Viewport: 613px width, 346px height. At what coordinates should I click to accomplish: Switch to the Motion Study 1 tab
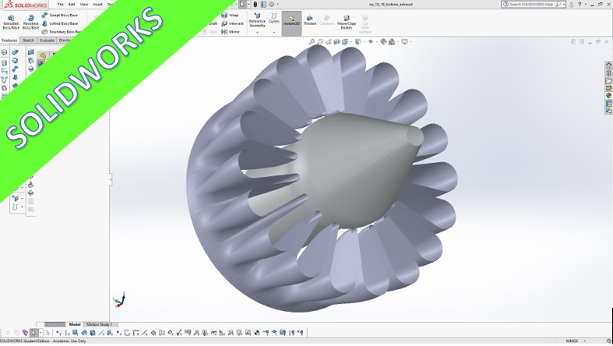tap(99, 324)
